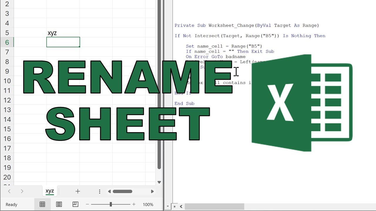Select row 19 header
The height and width of the screenshot is (211, 376).
[x=7, y=168]
